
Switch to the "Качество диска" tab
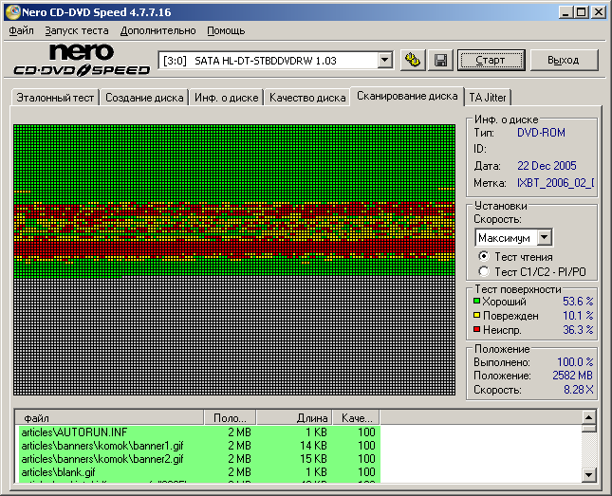tap(307, 98)
